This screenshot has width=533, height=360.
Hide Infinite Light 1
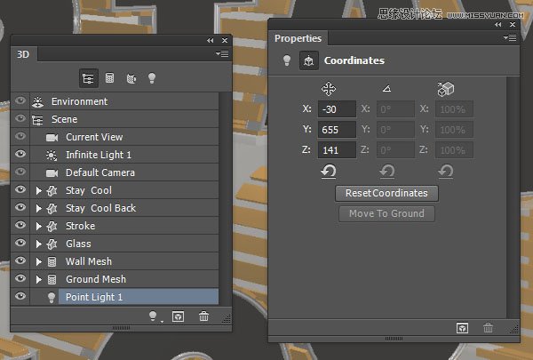point(20,154)
